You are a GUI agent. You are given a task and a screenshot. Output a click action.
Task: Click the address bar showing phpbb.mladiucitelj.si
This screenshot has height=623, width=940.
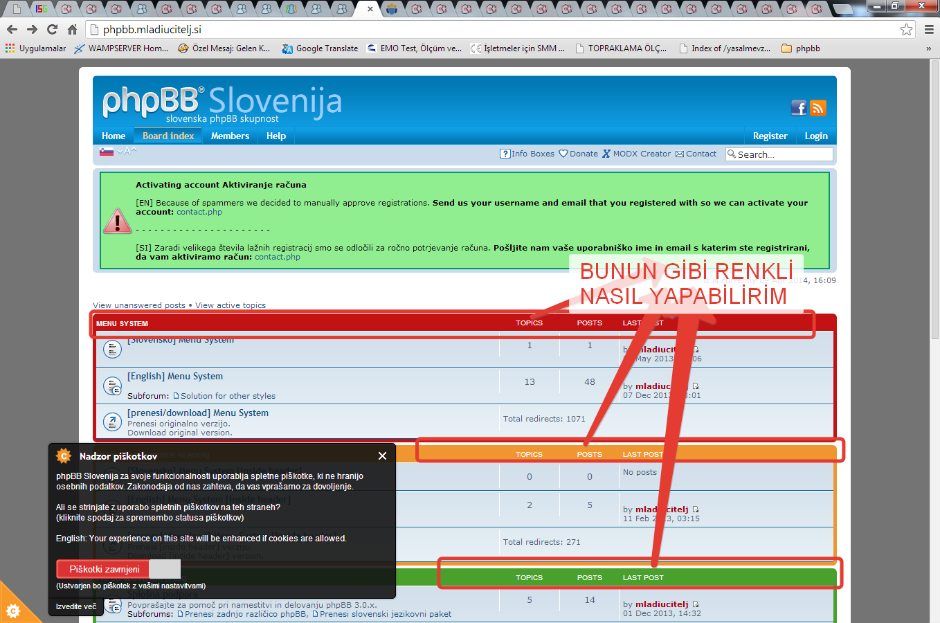coord(501,29)
